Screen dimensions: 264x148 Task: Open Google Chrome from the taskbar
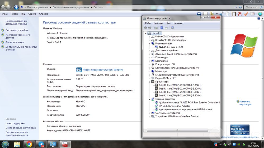point(29,144)
